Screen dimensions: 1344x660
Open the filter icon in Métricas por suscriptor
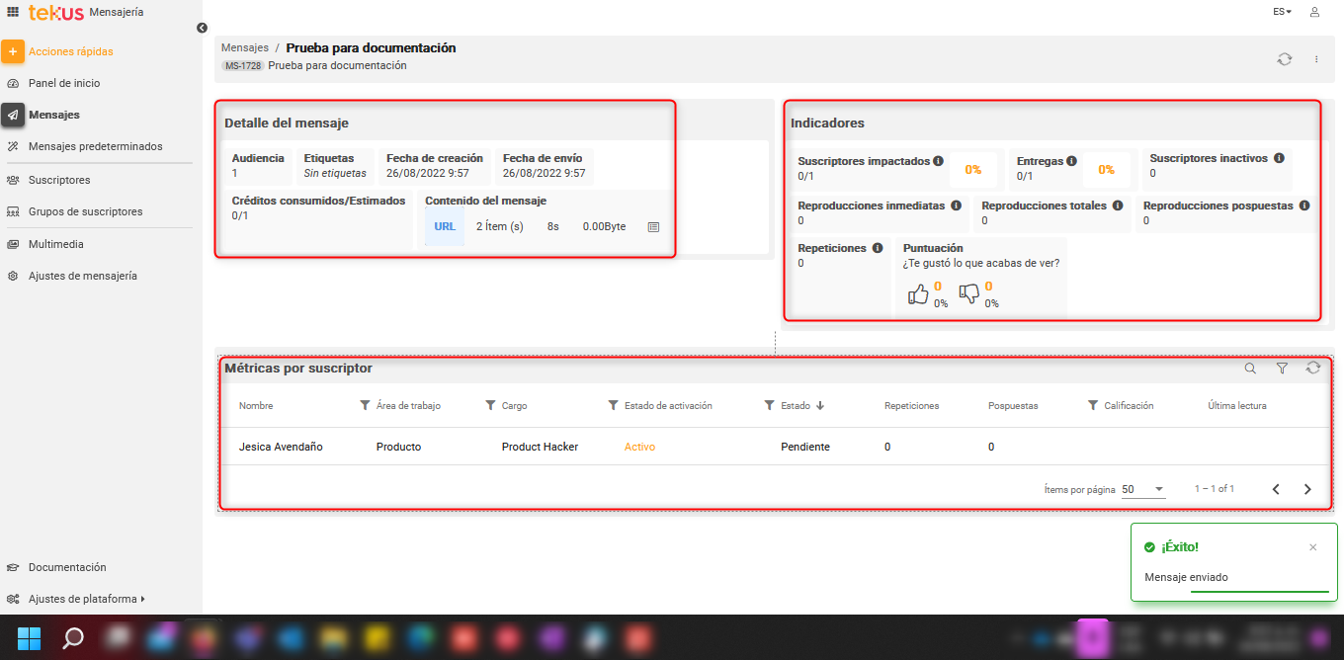(1282, 369)
